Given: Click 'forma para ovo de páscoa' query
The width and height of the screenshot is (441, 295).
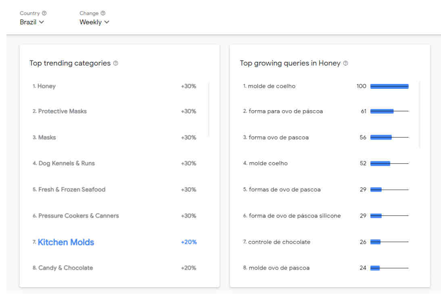Looking at the screenshot, I should click(286, 111).
